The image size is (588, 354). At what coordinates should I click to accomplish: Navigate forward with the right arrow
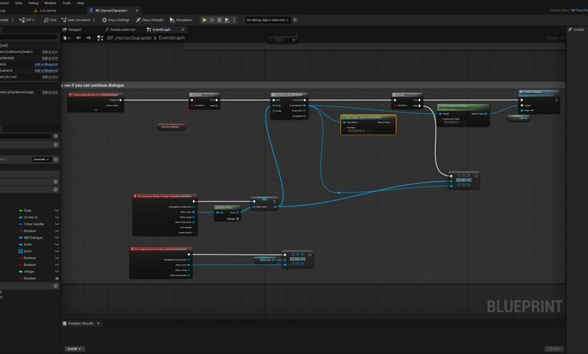point(88,37)
